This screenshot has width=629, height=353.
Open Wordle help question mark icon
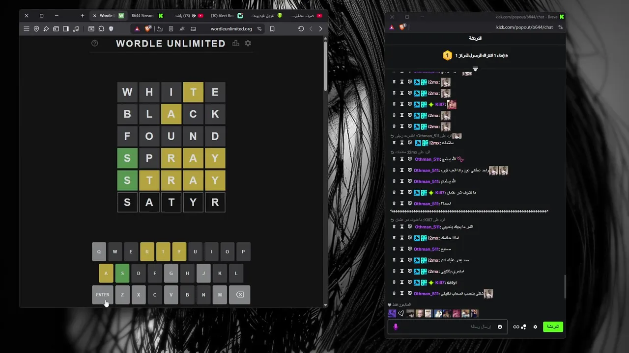click(95, 43)
